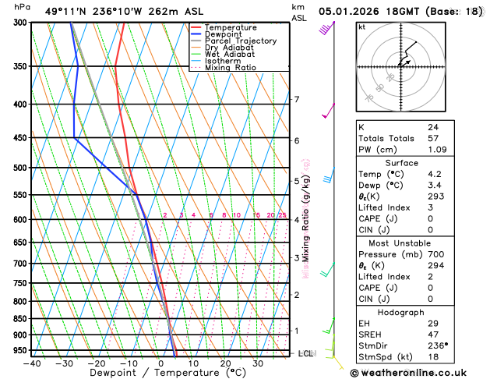This screenshot has width=490, height=379.
Task: Click the 'Hodograph' section heading
Action: tap(401, 313)
